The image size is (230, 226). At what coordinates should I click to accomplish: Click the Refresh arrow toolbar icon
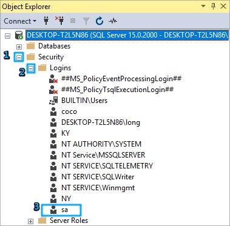100,21
